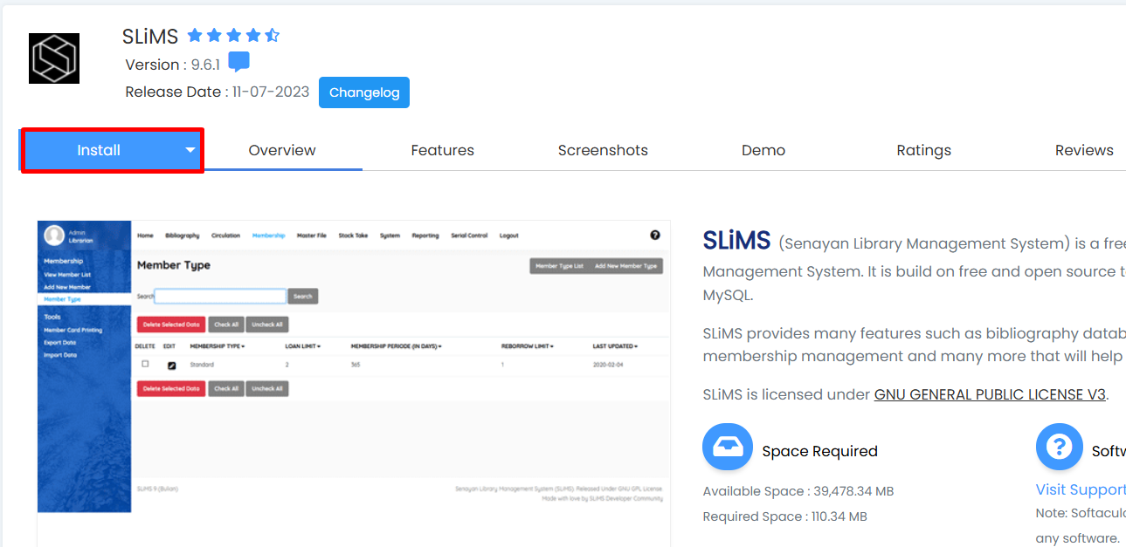This screenshot has width=1126, height=547.
Task: Select the 'Available Space : 39,478.34 MB' text
Action: [798, 491]
